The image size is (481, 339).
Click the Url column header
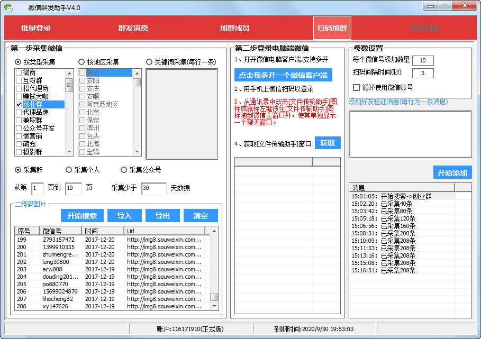click(x=165, y=231)
